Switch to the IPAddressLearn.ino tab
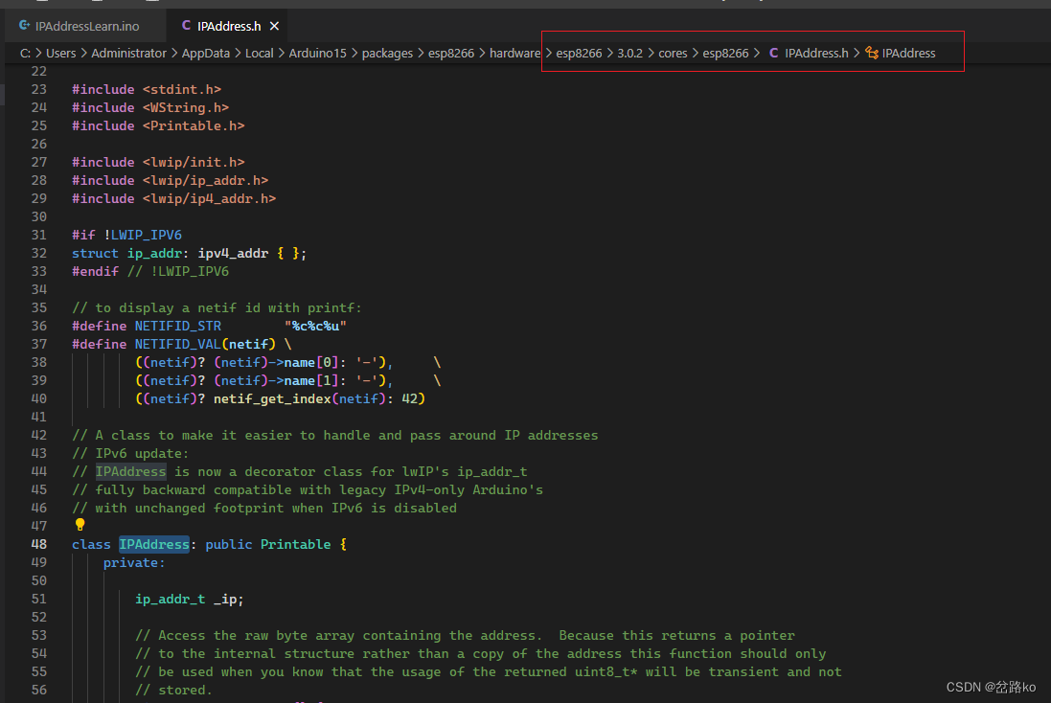The height and width of the screenshot is (703, 1051). (80, 26)
